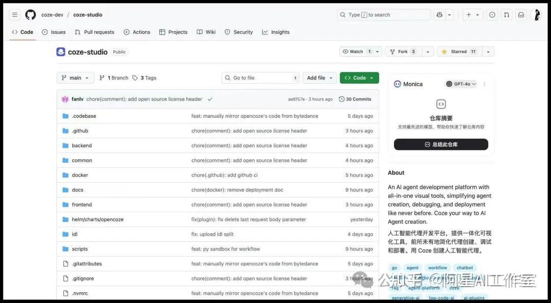Open the hamburger navigation menu
Viewport: 551px width, 303px height.
15,15
